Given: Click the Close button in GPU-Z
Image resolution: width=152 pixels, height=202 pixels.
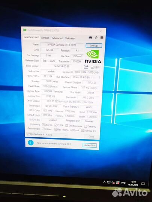Looking at the screenshot, I should [91, 137].
